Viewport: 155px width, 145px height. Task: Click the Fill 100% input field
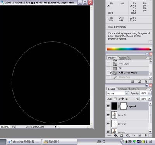143,99
